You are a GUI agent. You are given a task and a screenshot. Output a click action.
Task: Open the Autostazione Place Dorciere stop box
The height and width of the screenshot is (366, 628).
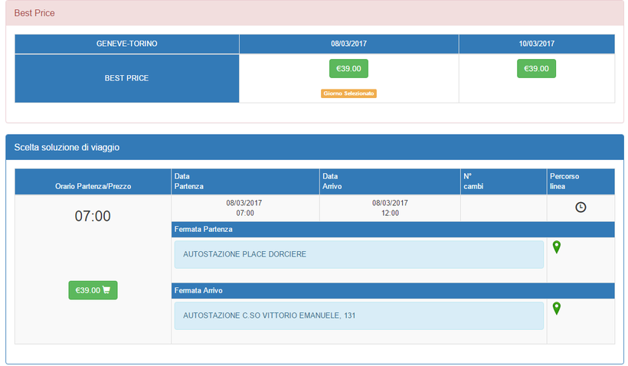point(358,254)
